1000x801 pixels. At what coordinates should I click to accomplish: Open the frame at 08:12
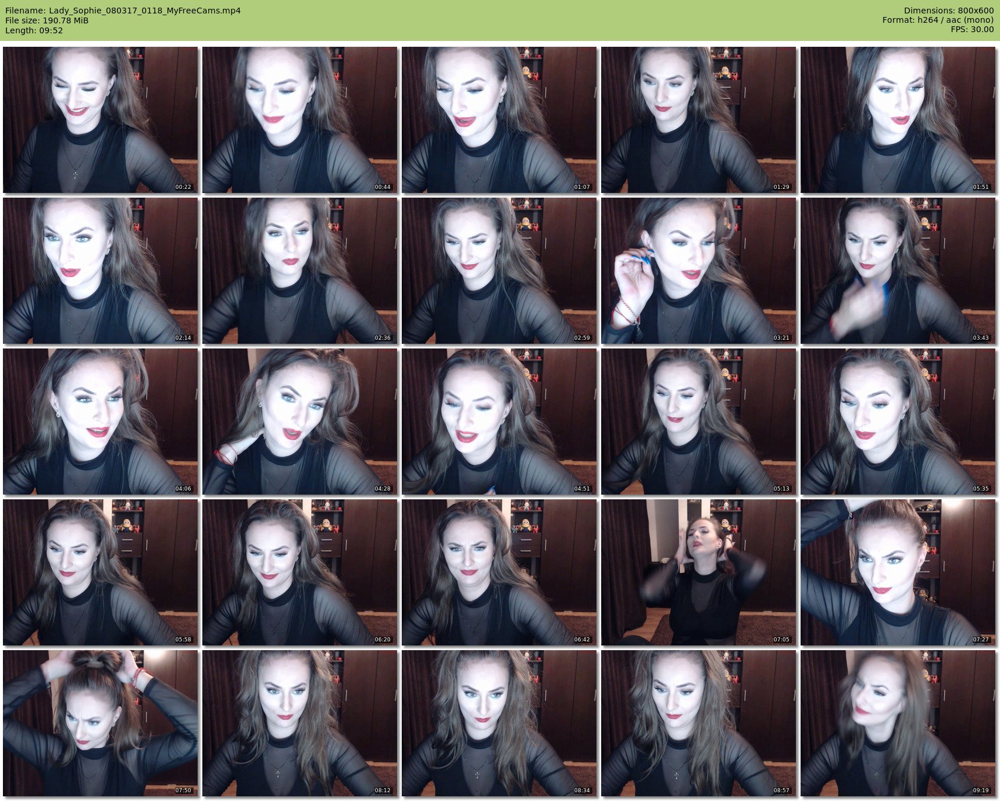(x=300, y=723)
